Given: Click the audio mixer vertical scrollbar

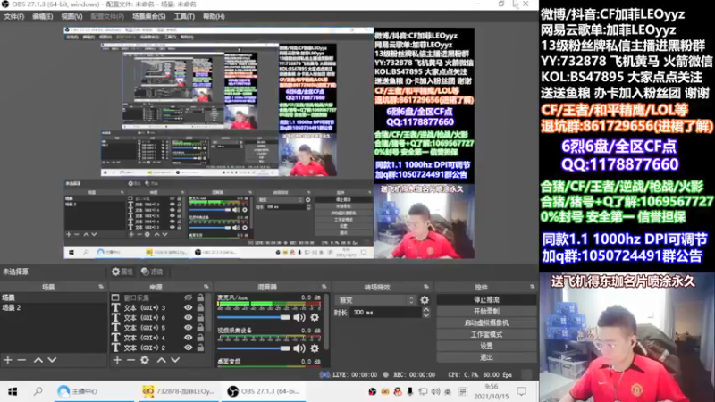Looking at the screenshot, I should tap(326, 322).
